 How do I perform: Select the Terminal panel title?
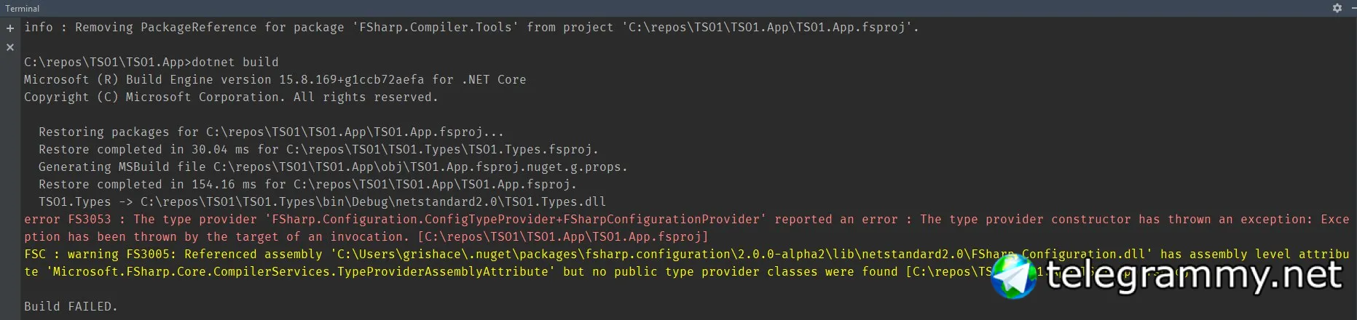tap(23, 9)
